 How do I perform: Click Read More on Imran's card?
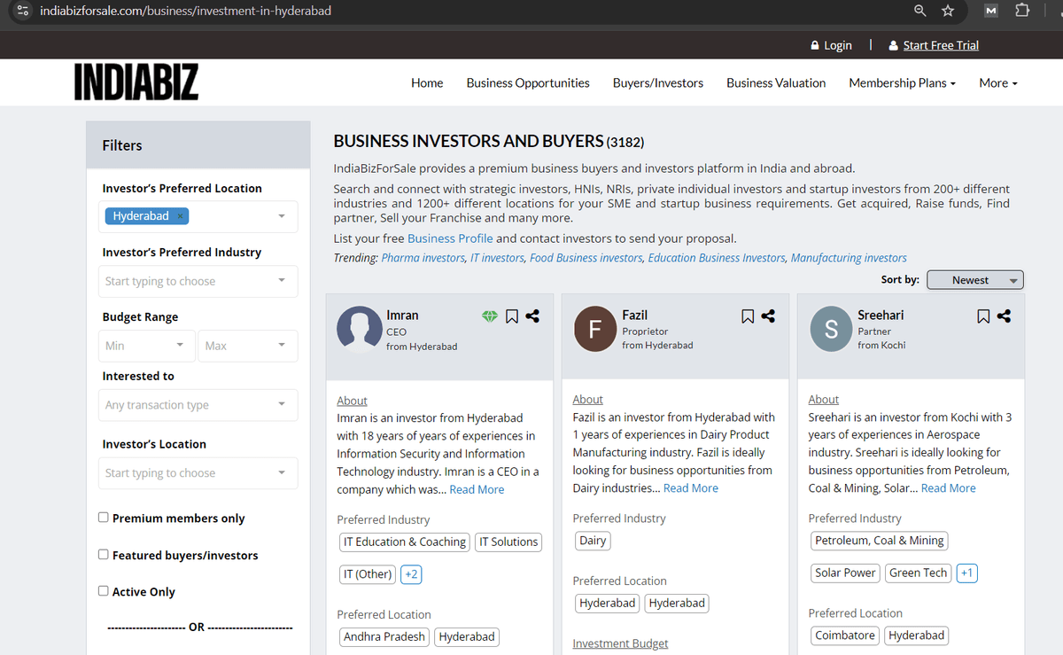(x=477, y=489)
